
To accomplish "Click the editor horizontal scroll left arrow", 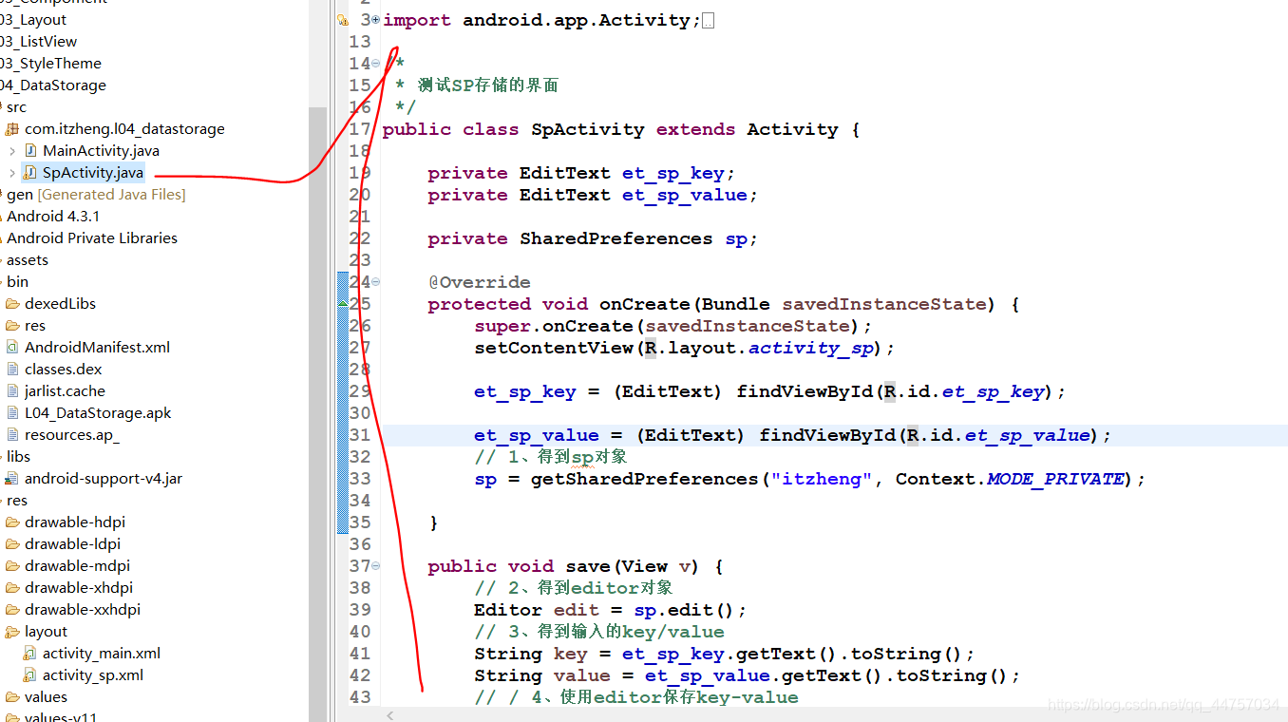I will pos(390,715).
